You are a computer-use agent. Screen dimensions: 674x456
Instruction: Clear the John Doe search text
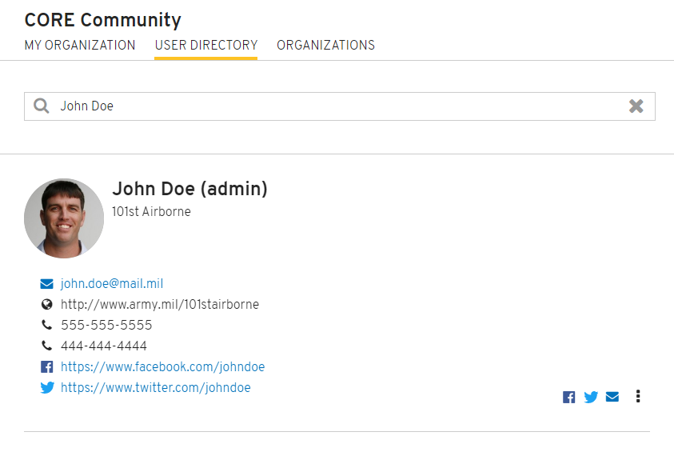click(636, 106)
